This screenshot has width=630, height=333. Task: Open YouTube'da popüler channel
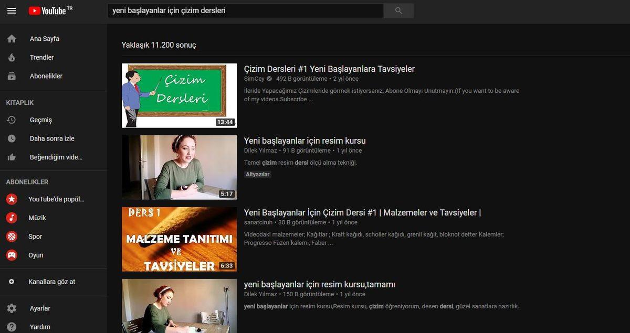[11, 199]
